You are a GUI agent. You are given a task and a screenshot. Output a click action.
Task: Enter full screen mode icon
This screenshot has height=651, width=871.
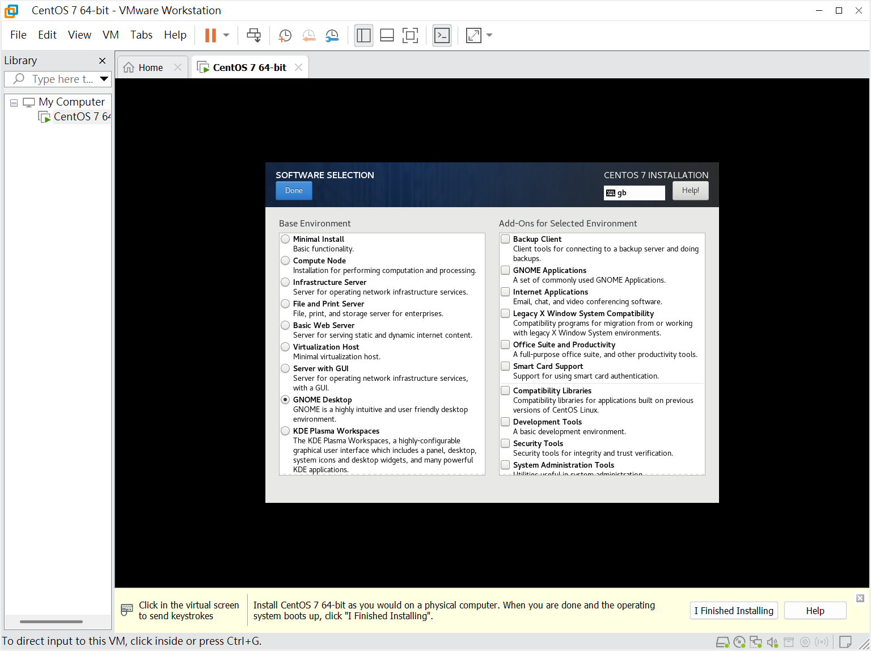pos(410,36)
